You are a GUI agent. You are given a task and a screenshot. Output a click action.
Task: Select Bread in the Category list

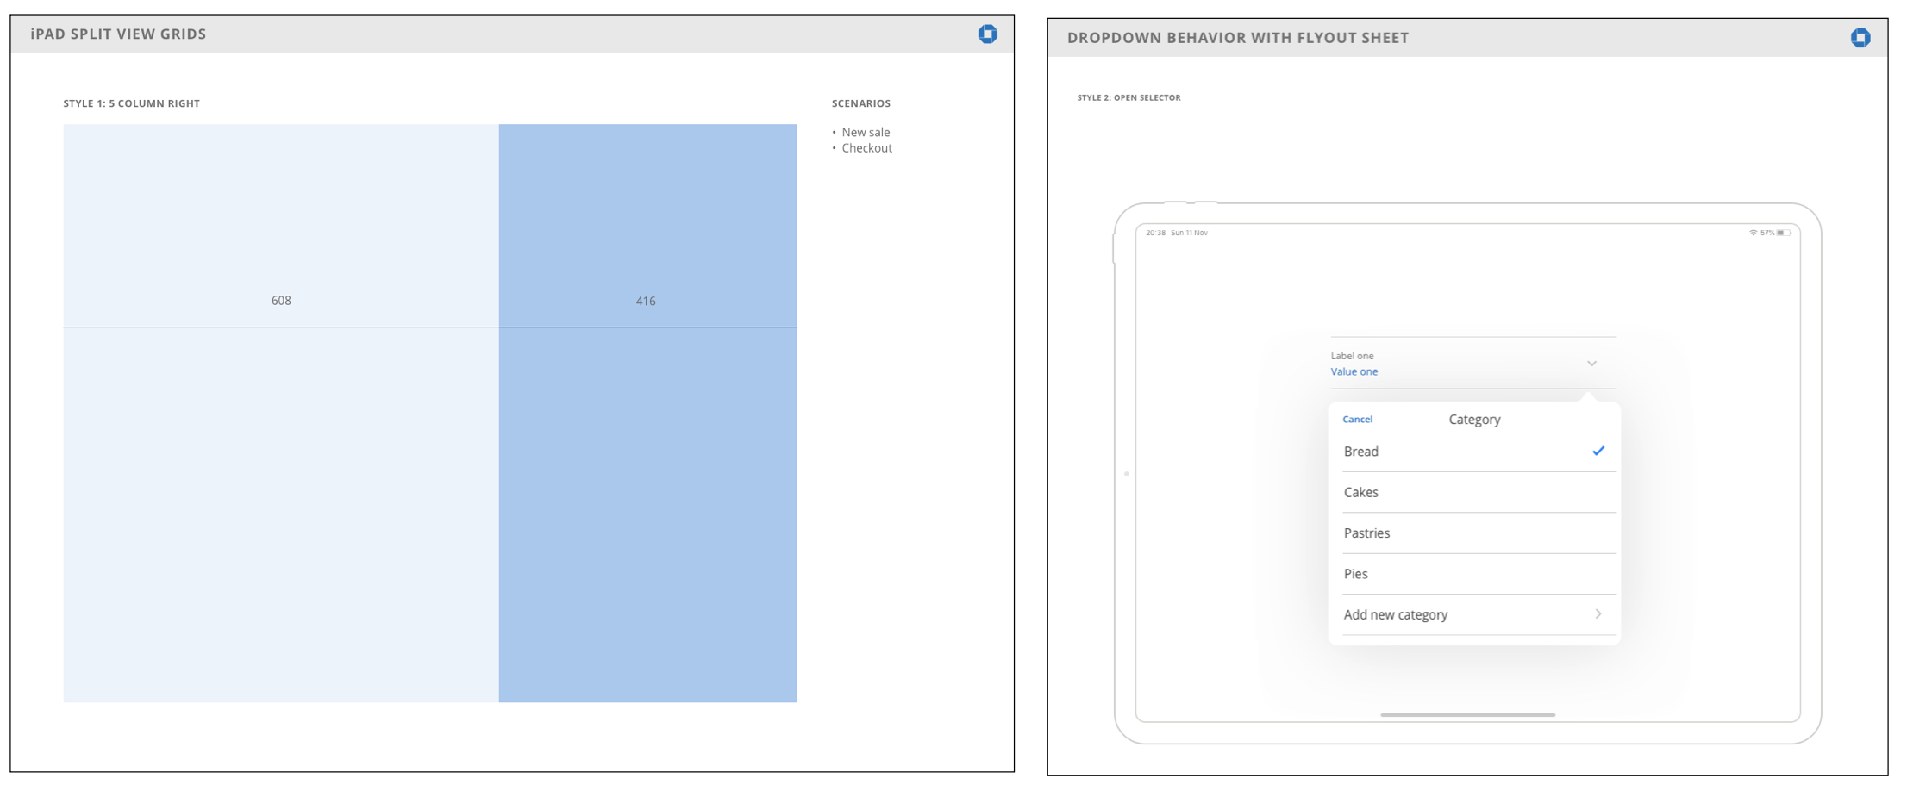pyautogui.click(x=1479, y=452)
